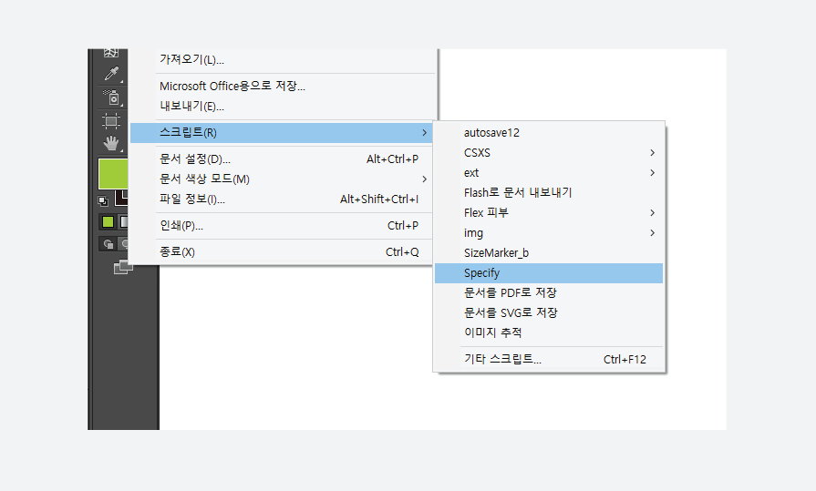816x491 pixels.
Task: Expand the Flex 피부 submenu arrow
Action: click(x=652, y=213)
